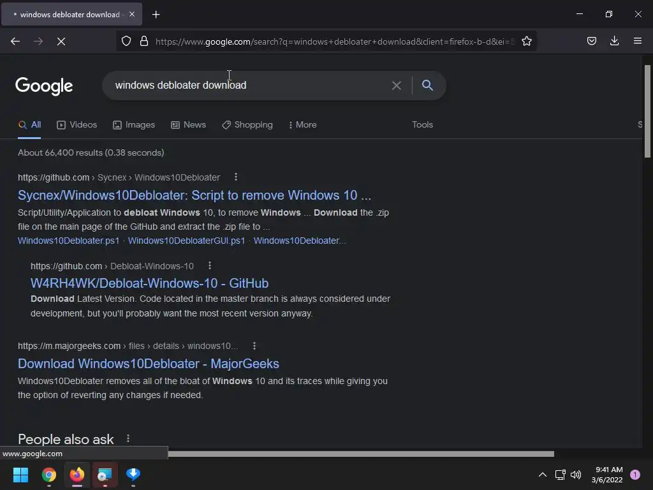
Task: Go back using the browser back arrow
Action: tap(15, 41)
